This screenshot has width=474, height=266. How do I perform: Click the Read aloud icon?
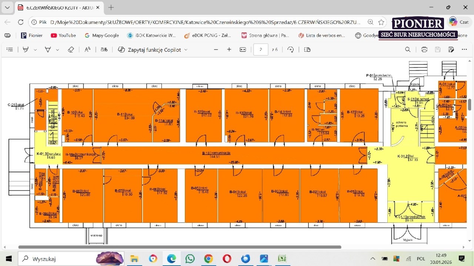click(x=87, y=50)
